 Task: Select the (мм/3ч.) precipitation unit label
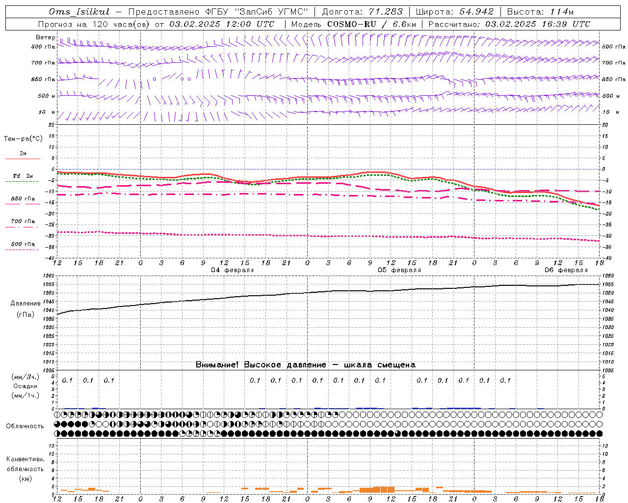pos(26,377)
